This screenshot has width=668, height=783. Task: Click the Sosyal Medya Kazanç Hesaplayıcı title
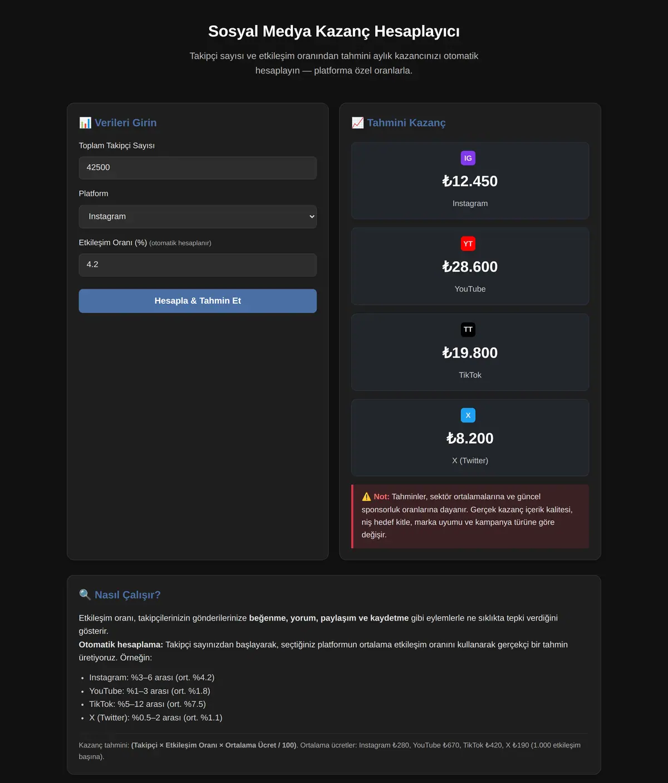334,31
